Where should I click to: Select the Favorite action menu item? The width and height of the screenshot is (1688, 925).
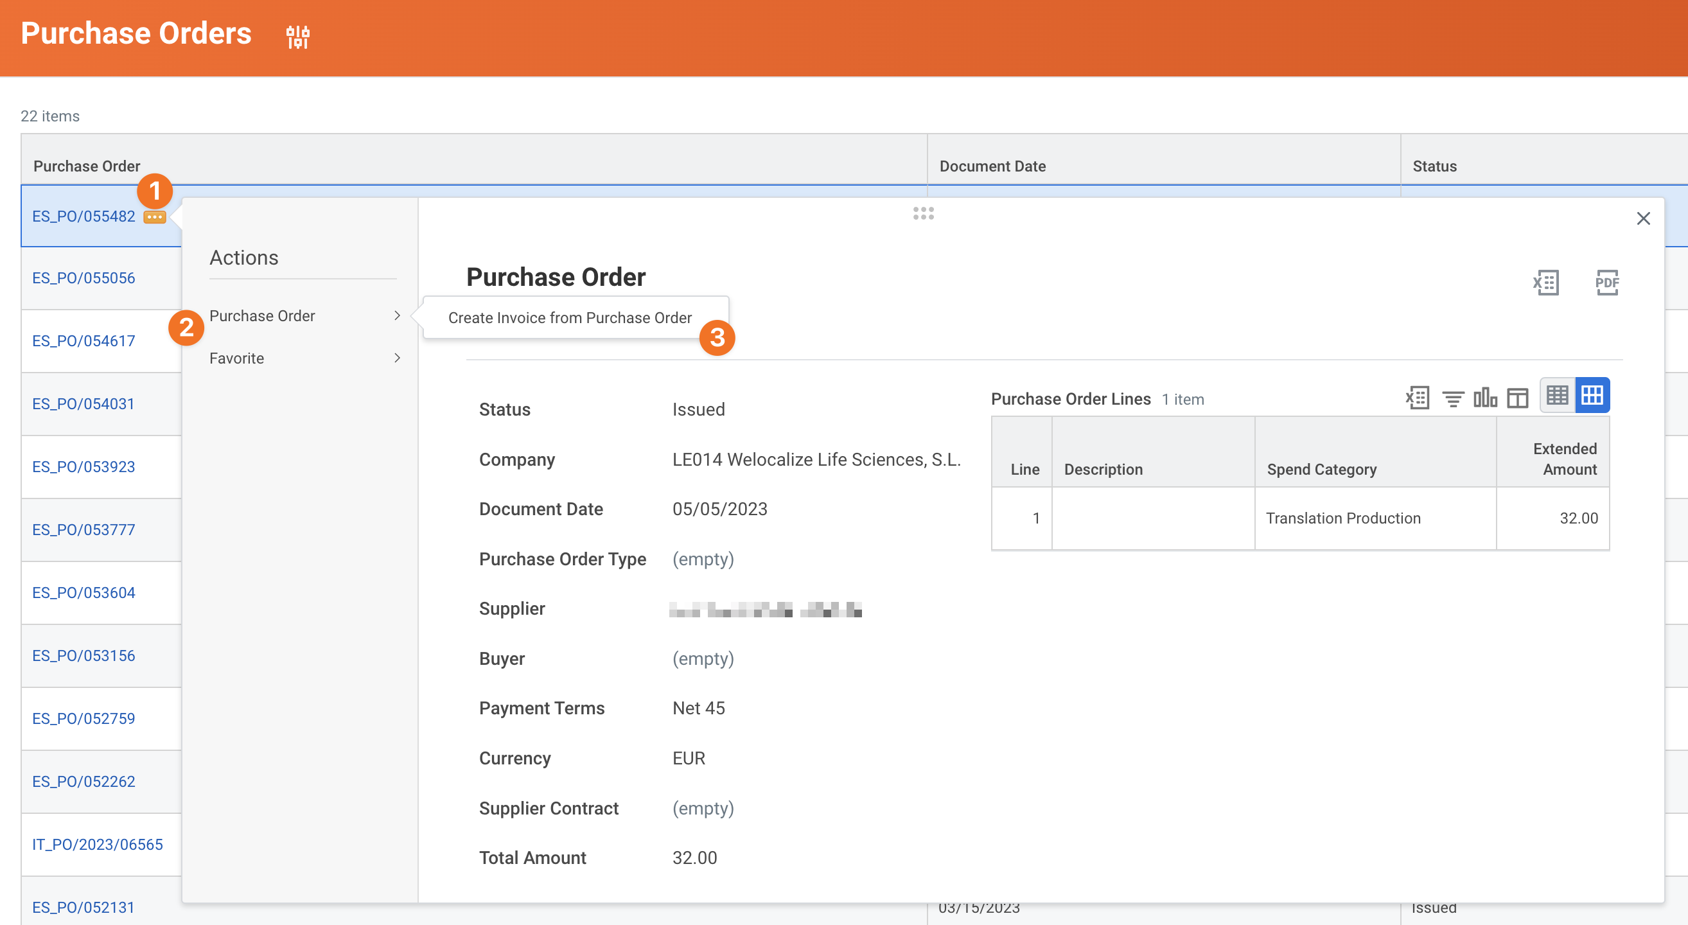click(237, 358)
